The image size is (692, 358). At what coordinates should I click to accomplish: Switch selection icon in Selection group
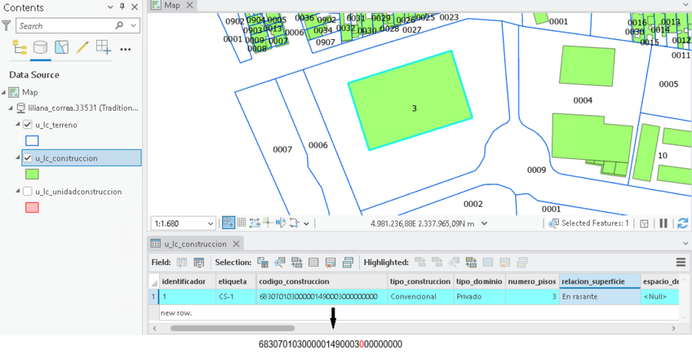tap(297, 263)
